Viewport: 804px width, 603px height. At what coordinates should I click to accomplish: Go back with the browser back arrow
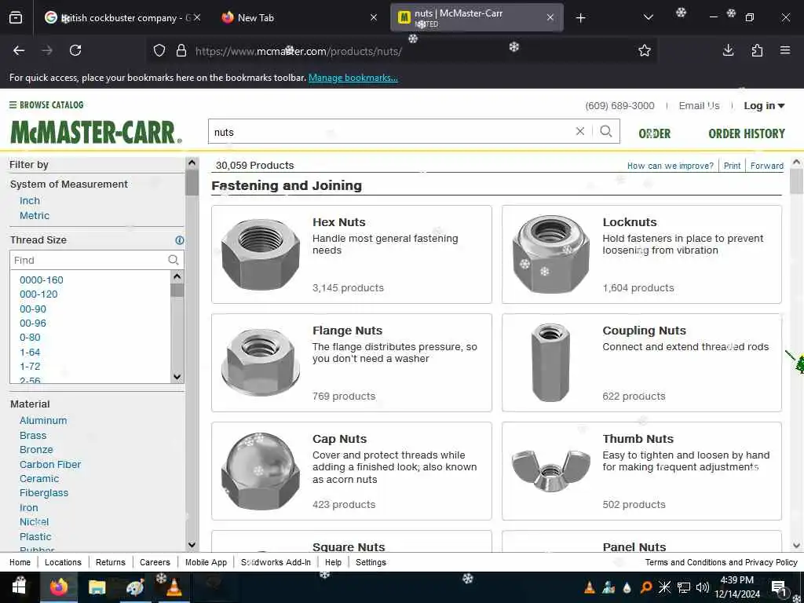pos(19,50)
